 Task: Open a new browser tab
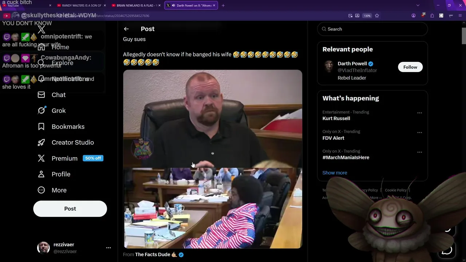click(x=223, y=5)
